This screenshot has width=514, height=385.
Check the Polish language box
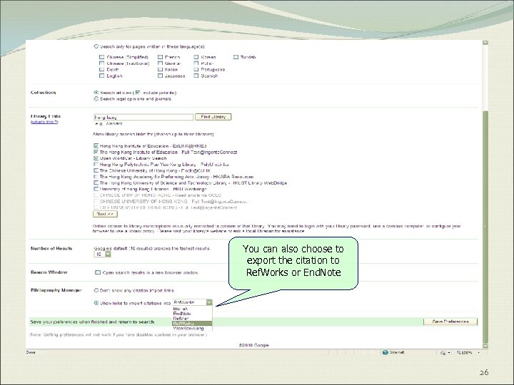pos(196,63)
